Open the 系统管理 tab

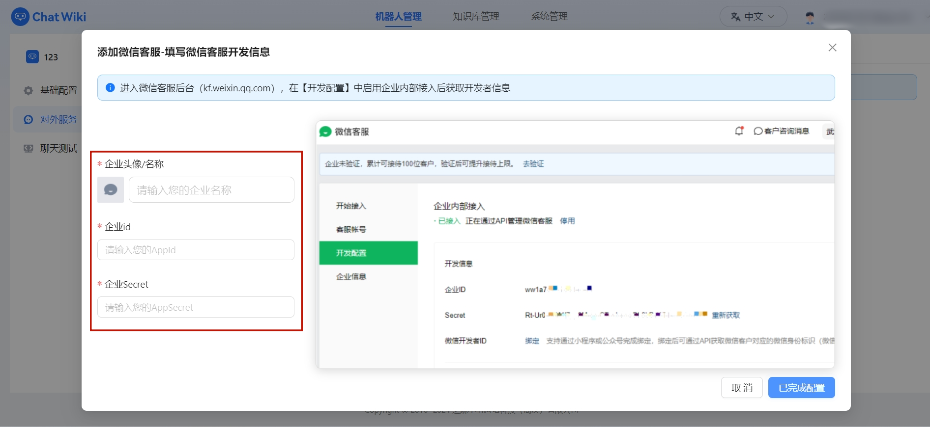coord(549,17)
